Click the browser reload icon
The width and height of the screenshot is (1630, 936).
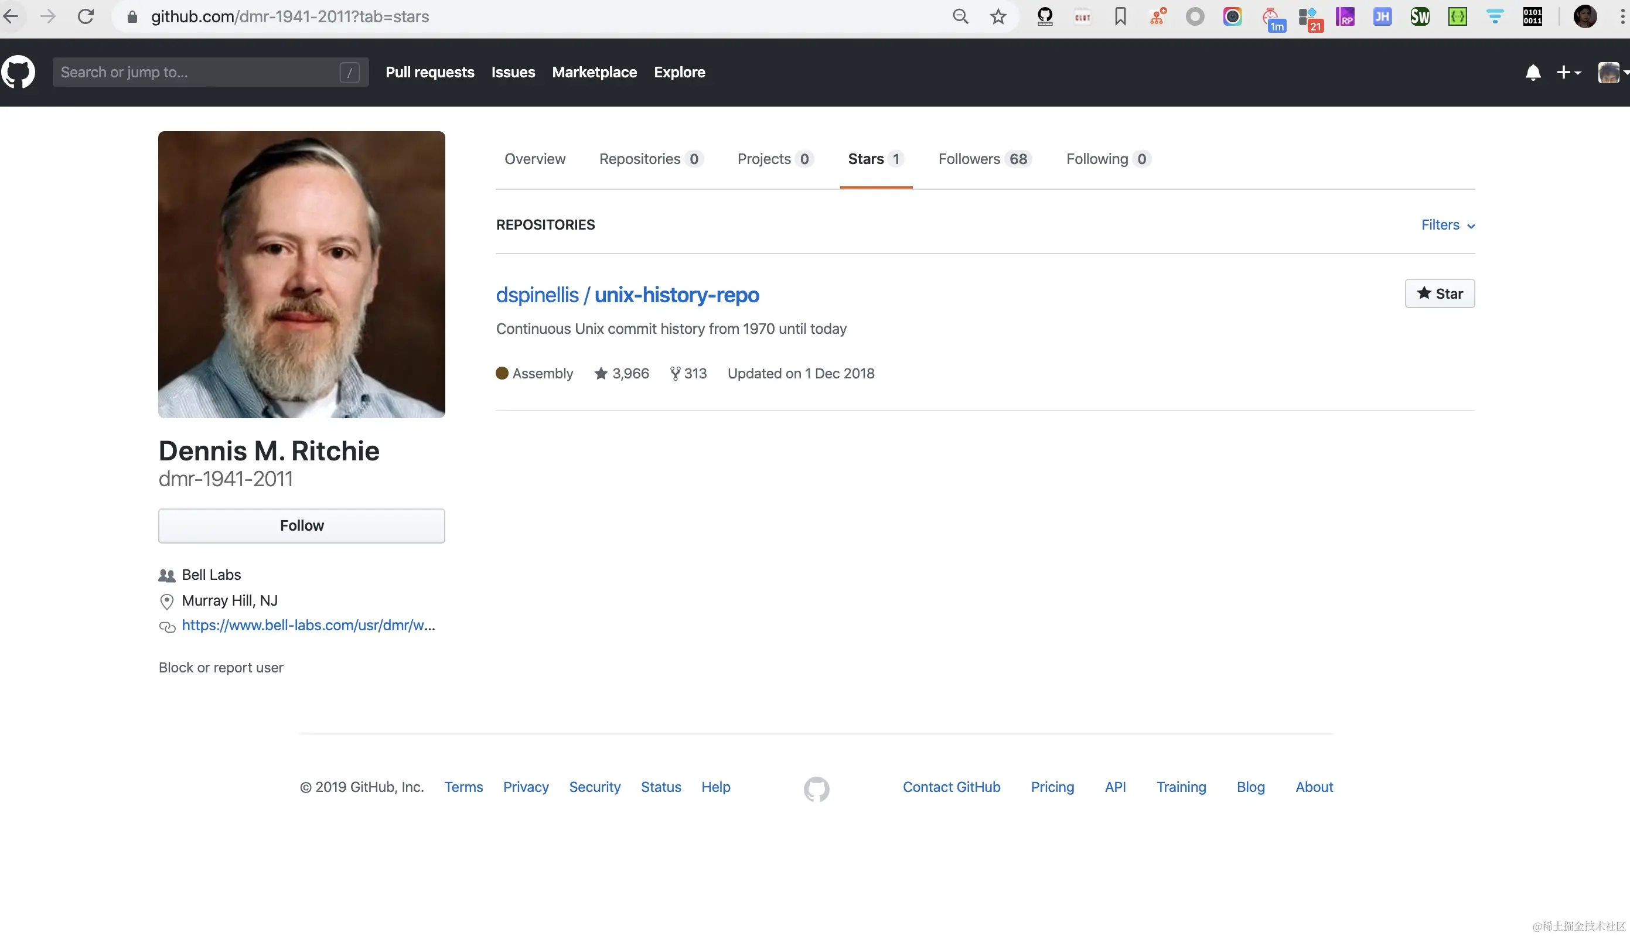(86, 17)
